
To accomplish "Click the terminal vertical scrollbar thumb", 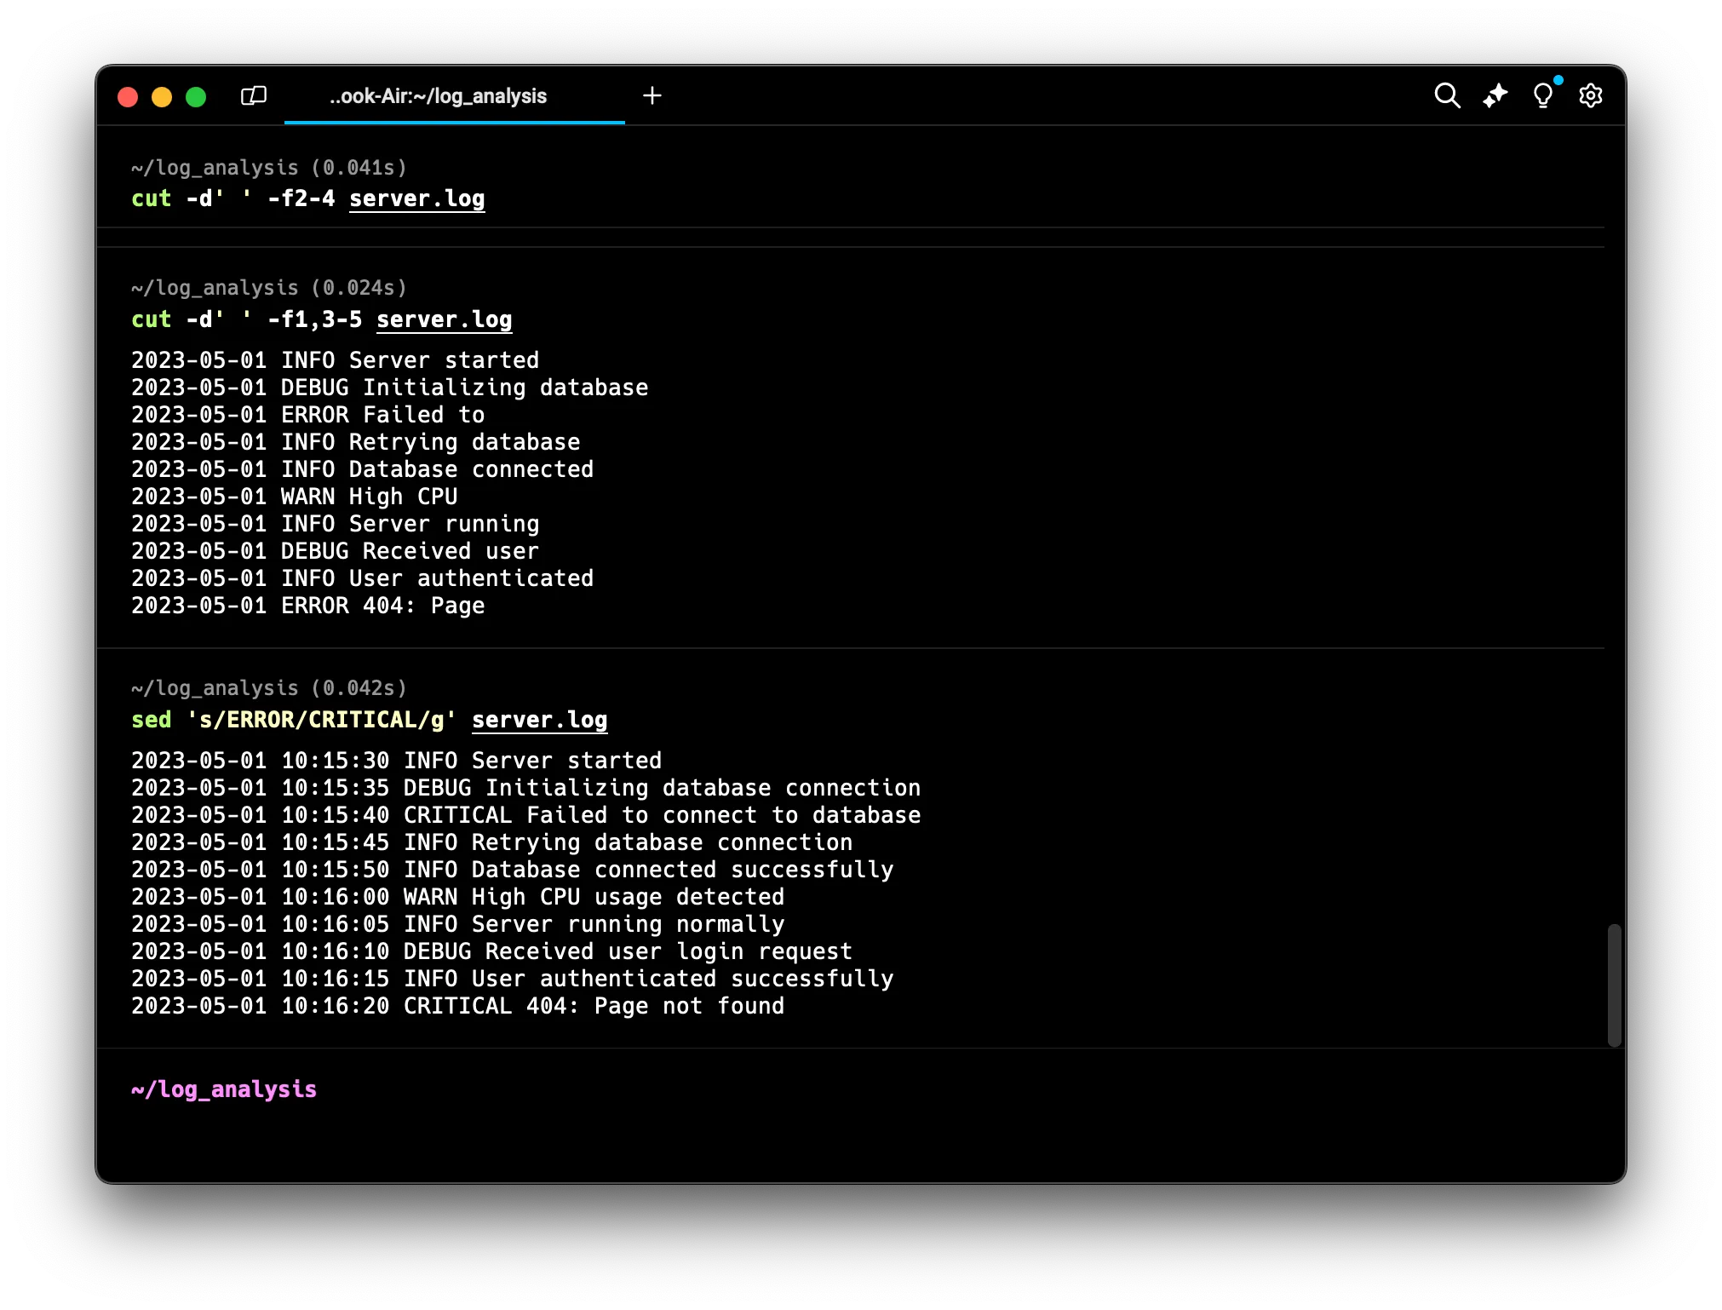I will [x=1614, y=985].
